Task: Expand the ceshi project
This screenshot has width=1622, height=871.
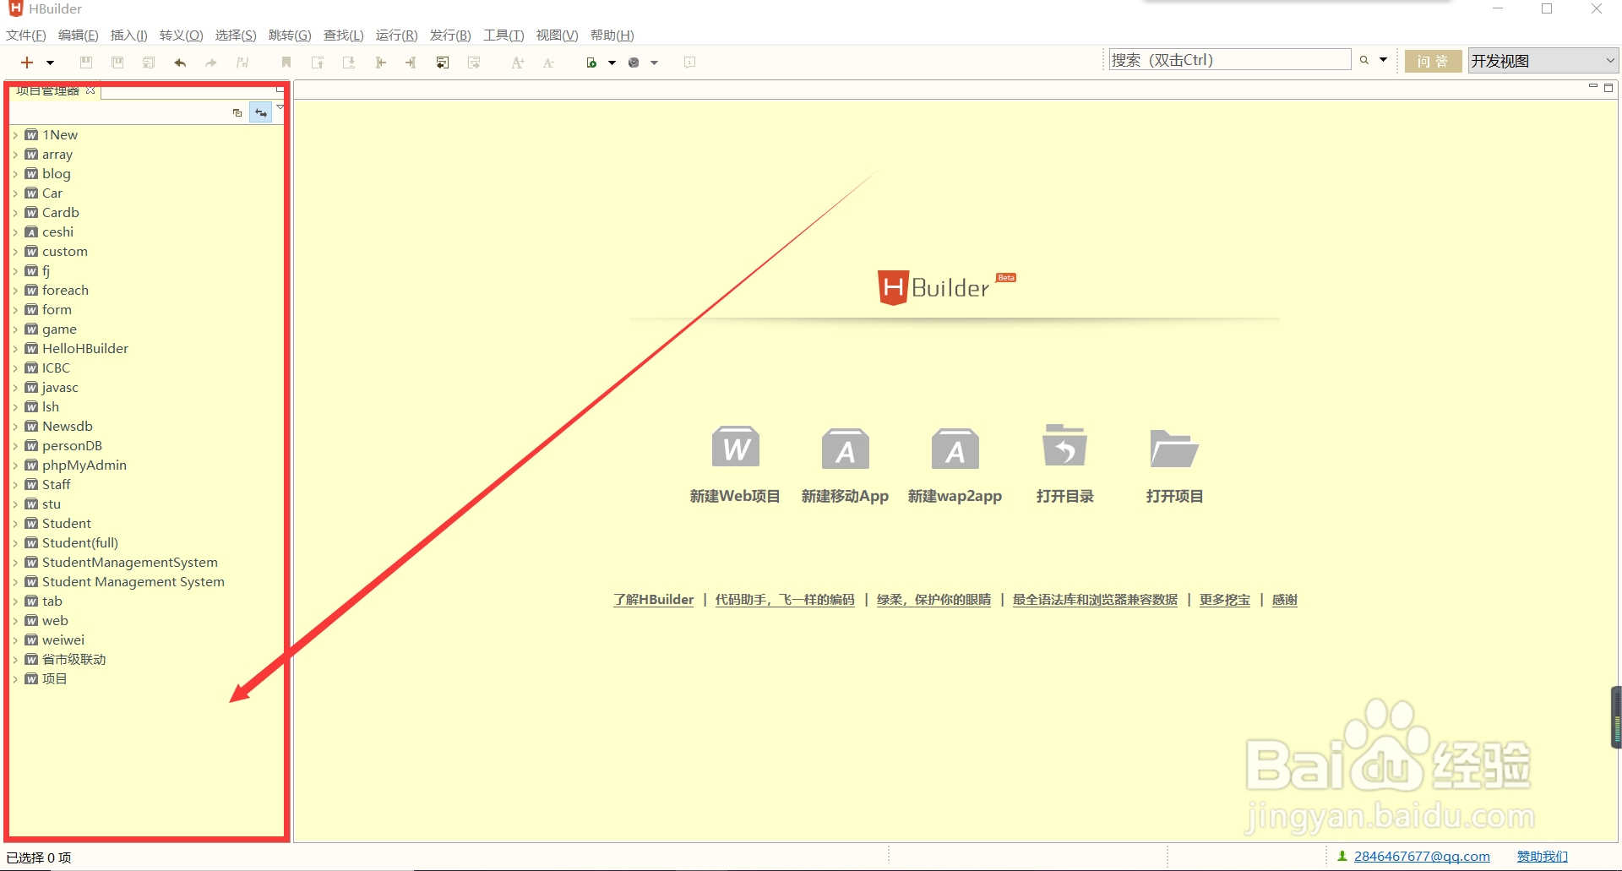Action: tap(15, 232)
